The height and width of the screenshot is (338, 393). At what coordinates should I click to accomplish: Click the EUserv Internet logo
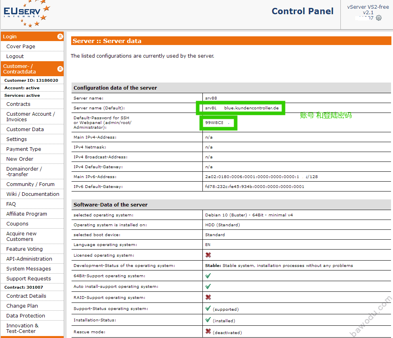point(26,13)
